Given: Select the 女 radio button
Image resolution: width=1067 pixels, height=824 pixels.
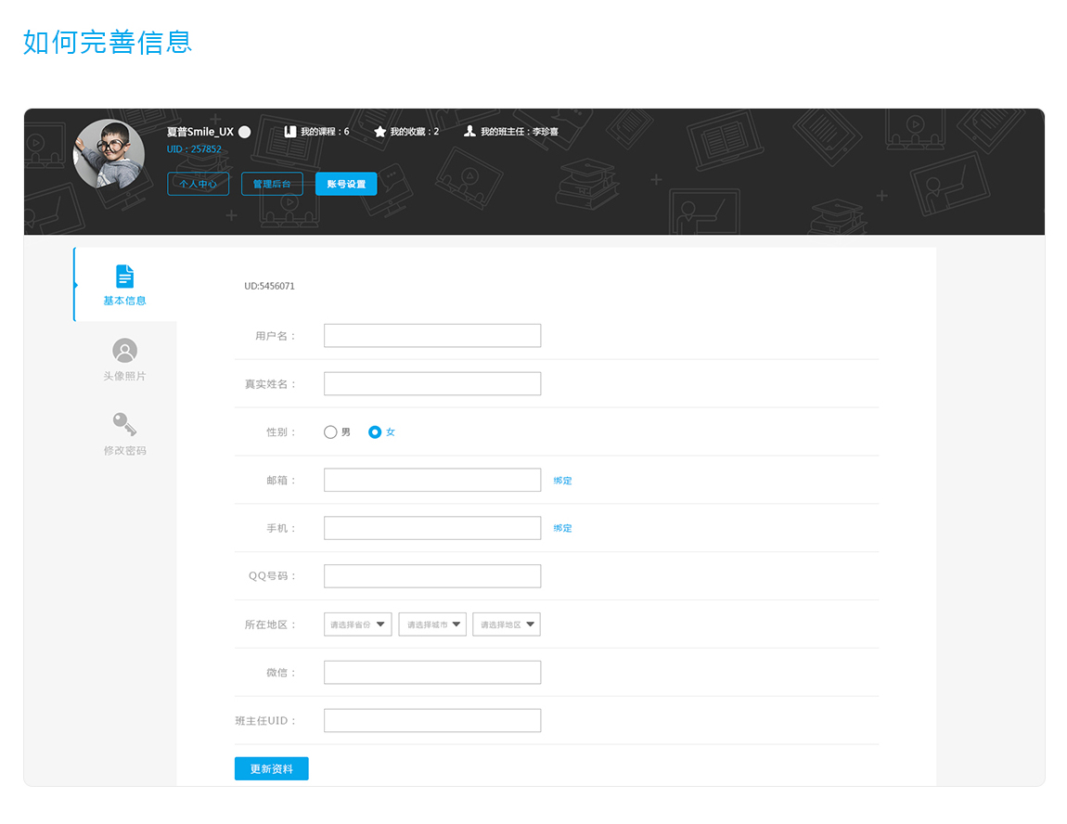Looking at the screenshot, I should (374, 432).
